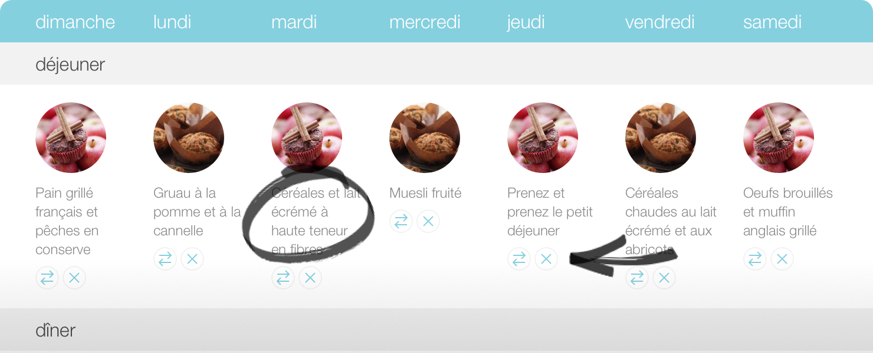Remove the mardi Céréales meal

click(310, 278)
